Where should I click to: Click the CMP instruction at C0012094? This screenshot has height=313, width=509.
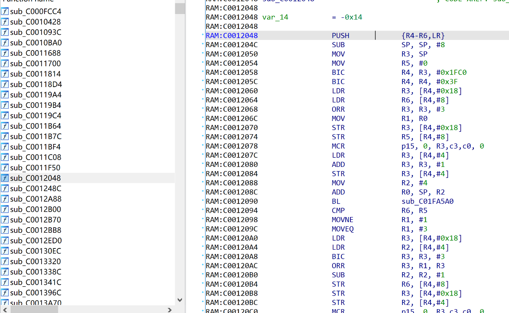(338, 211)
